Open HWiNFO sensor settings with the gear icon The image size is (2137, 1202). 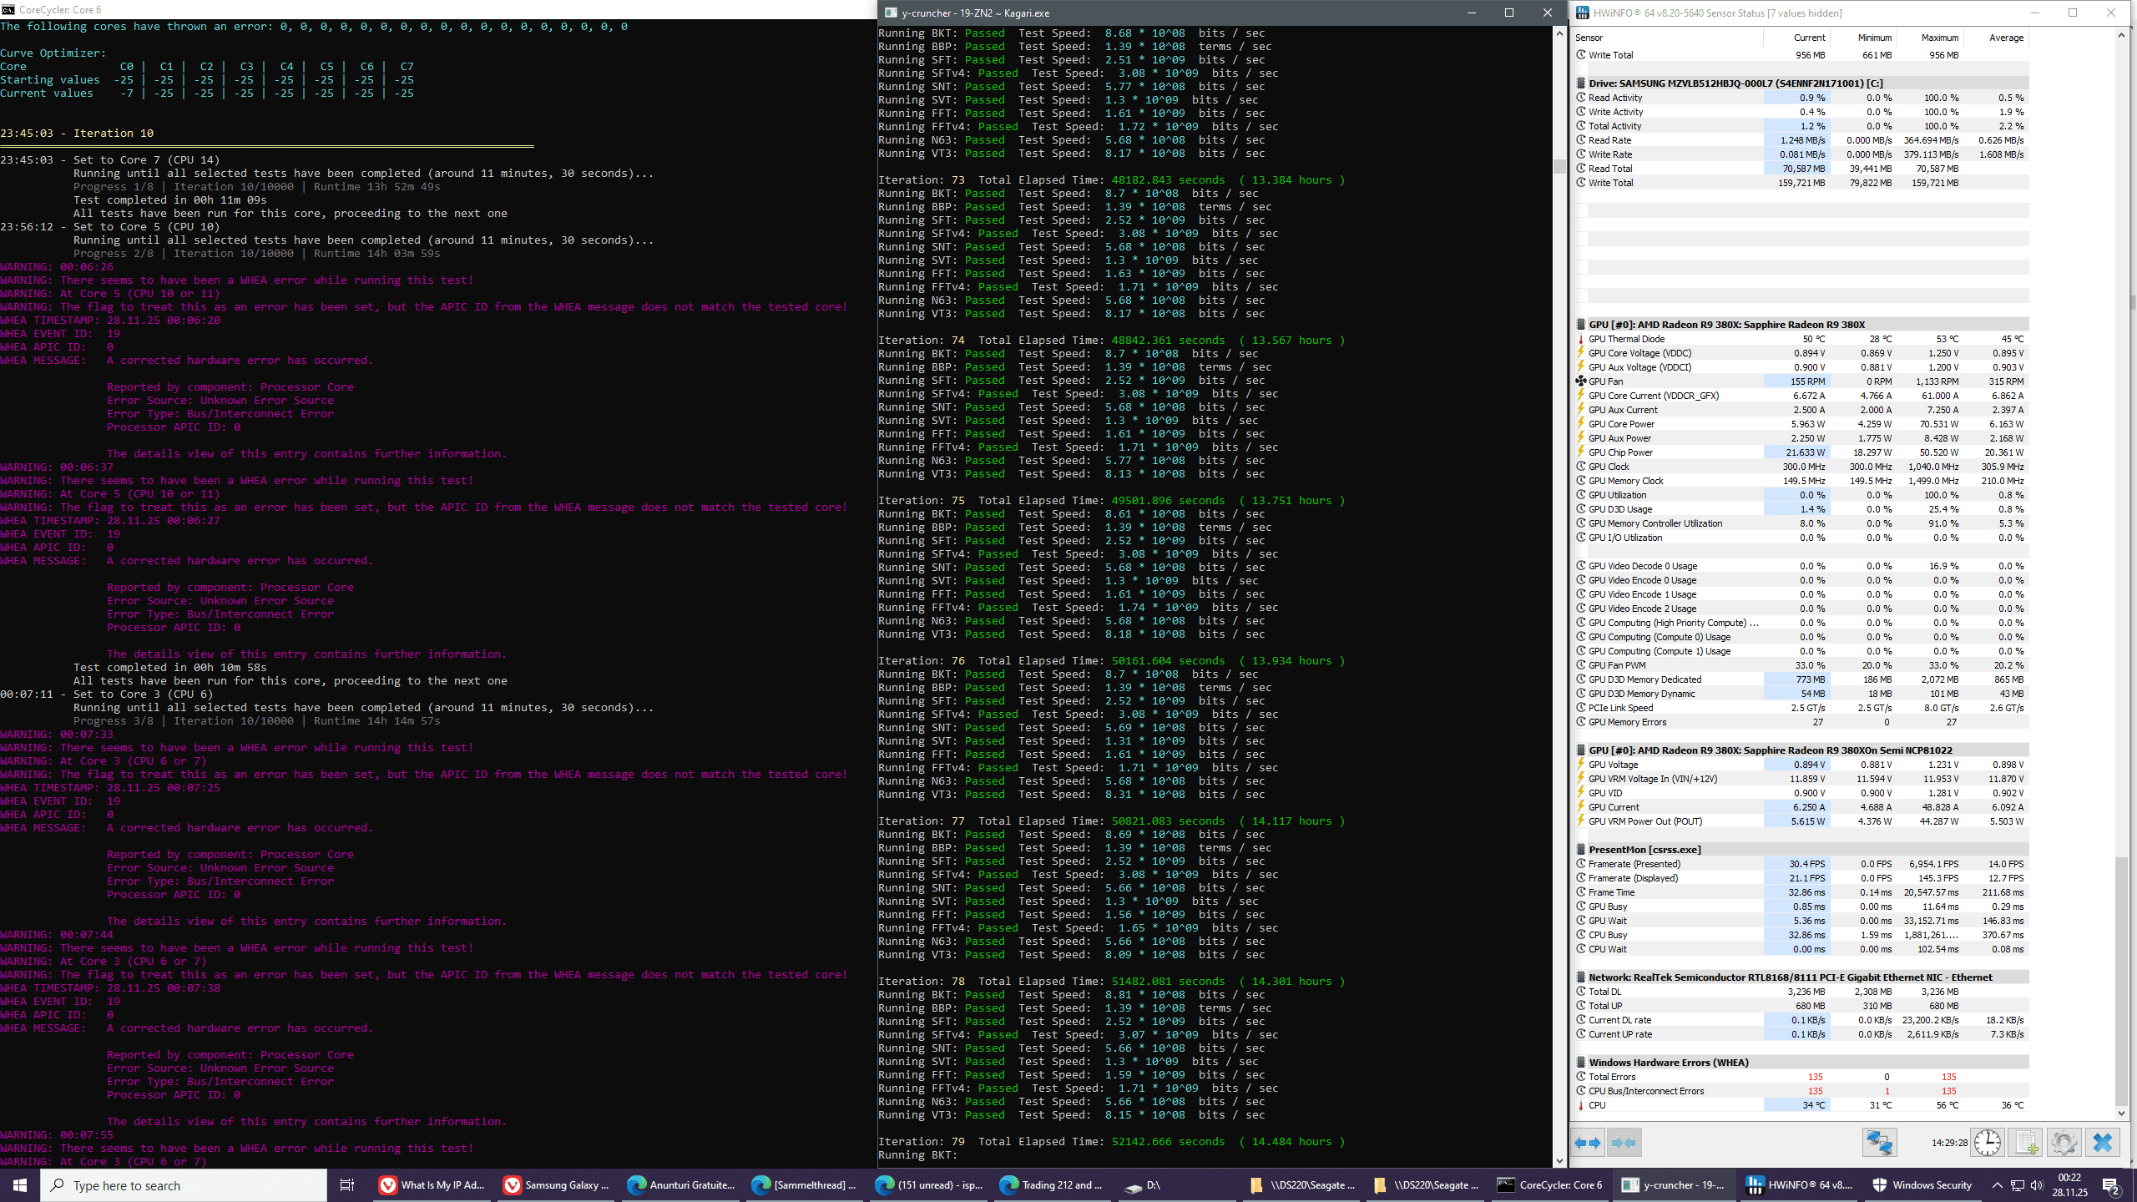tap(2064, 1143)
